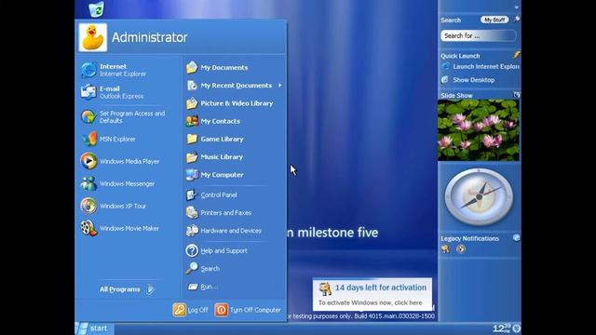Open Printers and Faxes
Screen dimensions: 596x335
tap(219, 213)
